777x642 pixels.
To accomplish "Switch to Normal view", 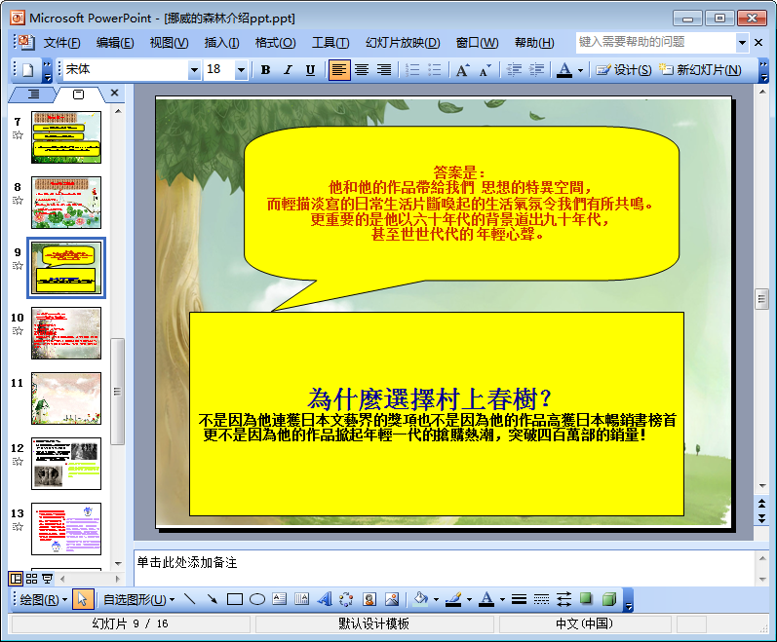I will click(x=16, y=578).
